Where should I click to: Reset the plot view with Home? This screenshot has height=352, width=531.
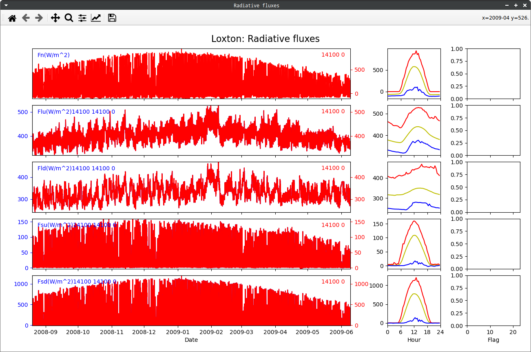coord(12,18)
